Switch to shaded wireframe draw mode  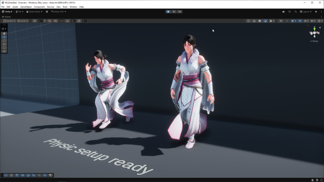click(254, 21)
